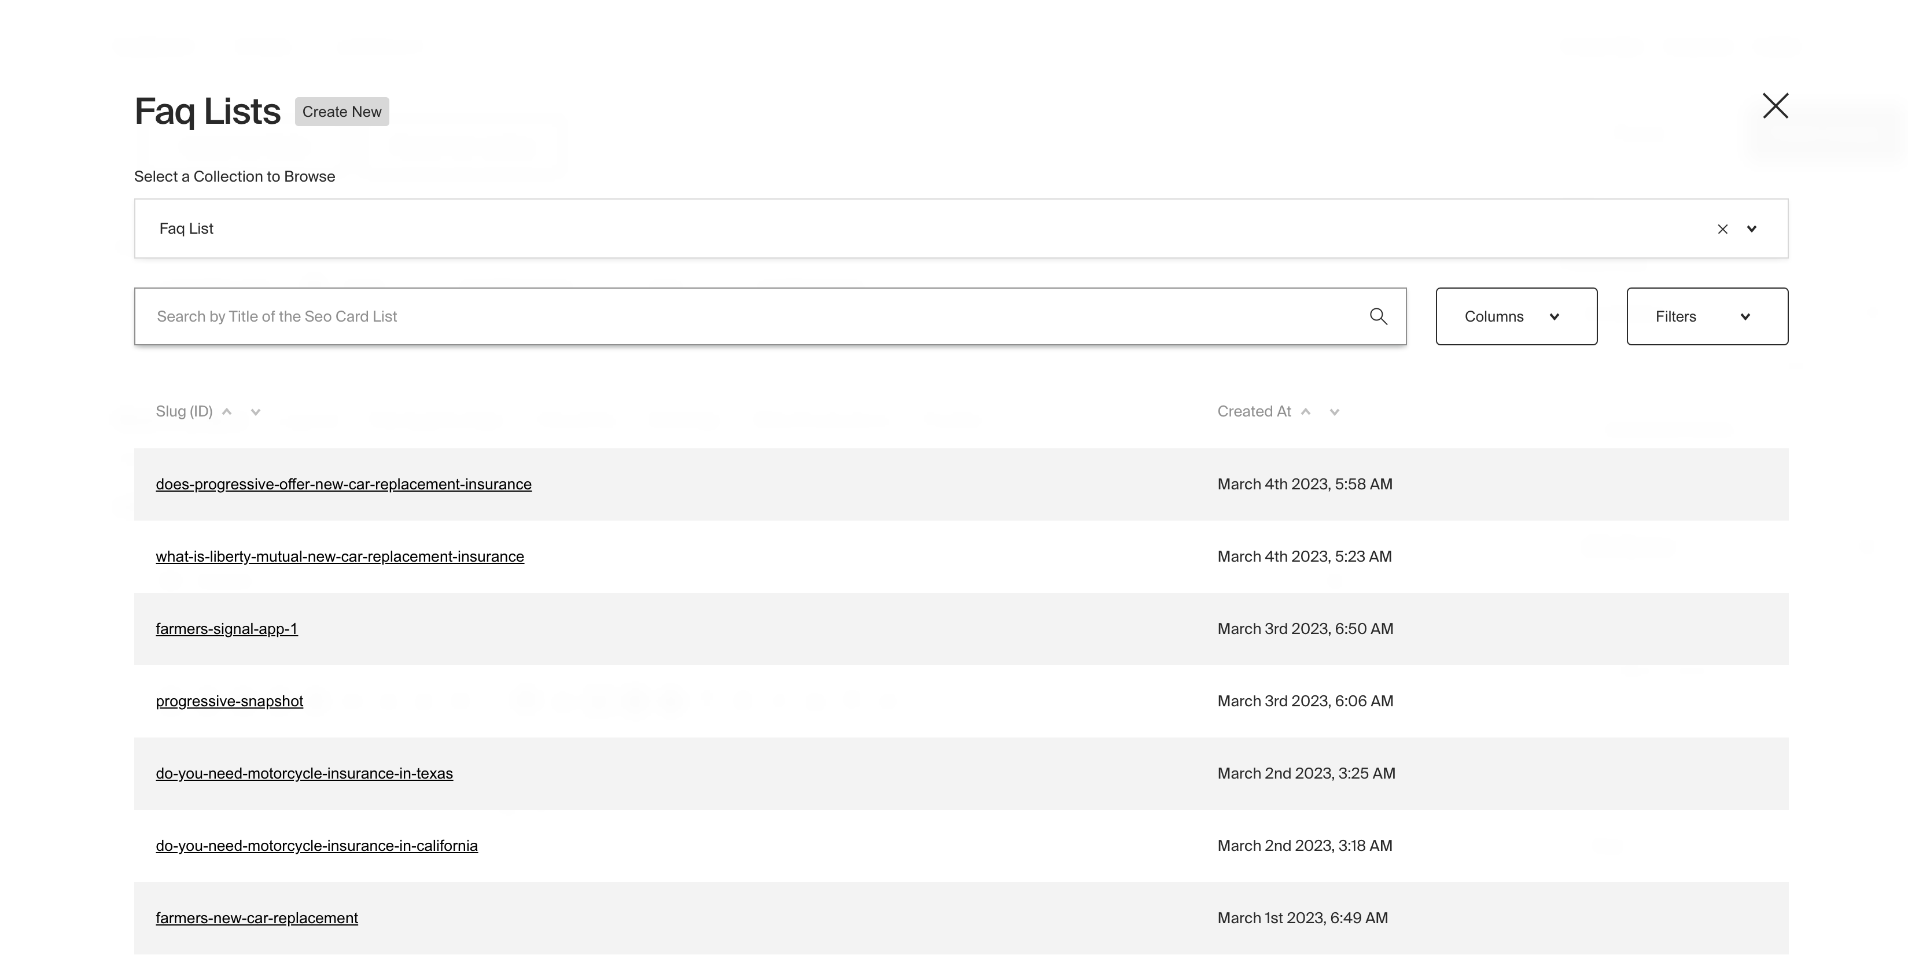1908x966 pixels.
Task: Click the search magnifier icon
Action: click(1379, 316)
